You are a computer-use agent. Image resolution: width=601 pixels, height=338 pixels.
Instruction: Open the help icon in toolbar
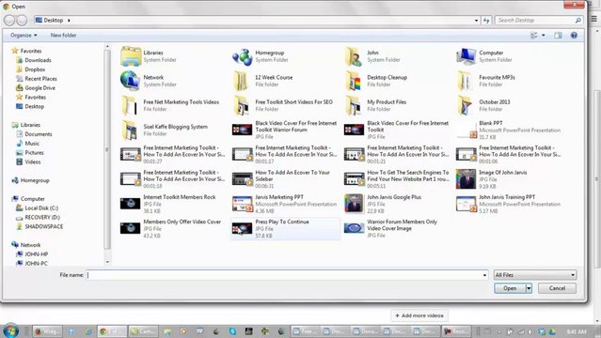click(x=574, y=36)
